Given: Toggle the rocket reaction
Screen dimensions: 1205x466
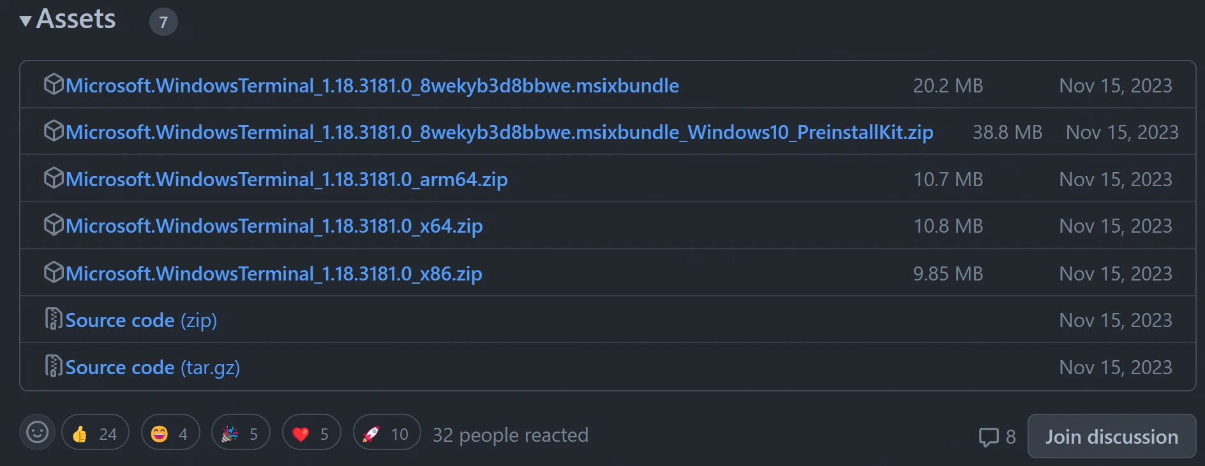Looking at the screenshot, I should coord(386,434).
